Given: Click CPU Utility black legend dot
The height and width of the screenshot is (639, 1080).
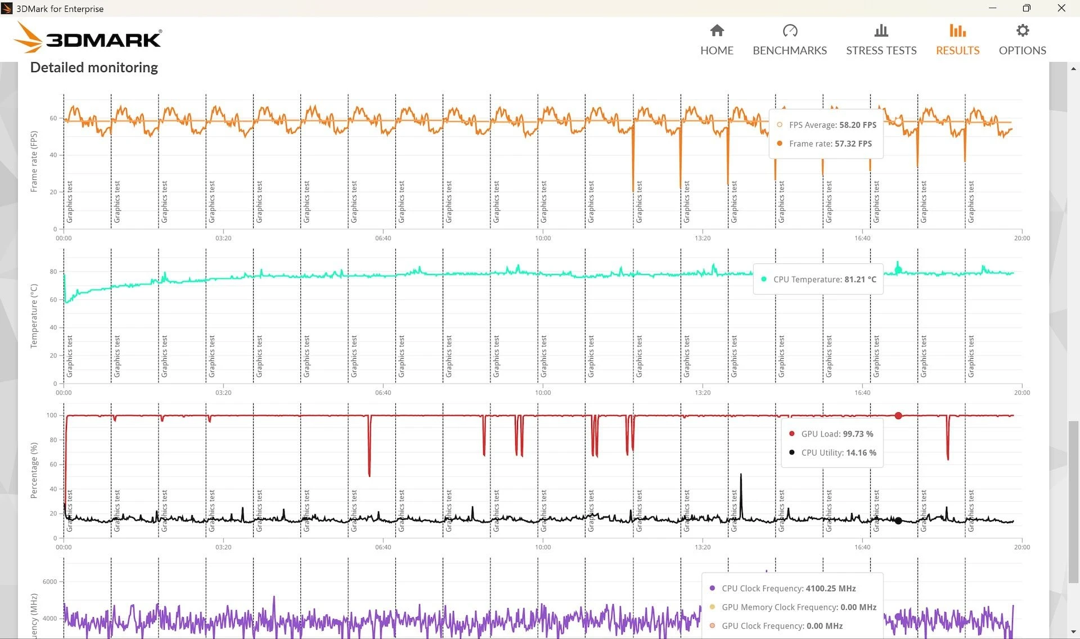Looking at the screenshot, I should pyautogui.click(x=791, y=452).
